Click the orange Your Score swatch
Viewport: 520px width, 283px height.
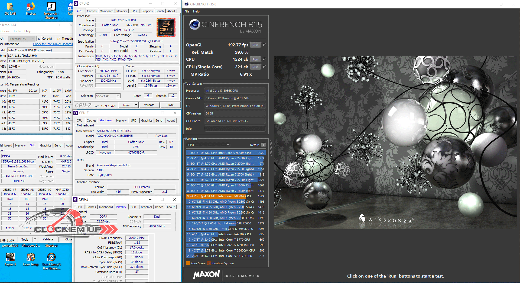point(188,263)
